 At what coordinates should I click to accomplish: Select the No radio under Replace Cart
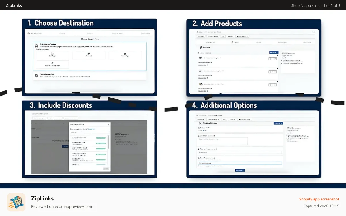pos(199,131)
